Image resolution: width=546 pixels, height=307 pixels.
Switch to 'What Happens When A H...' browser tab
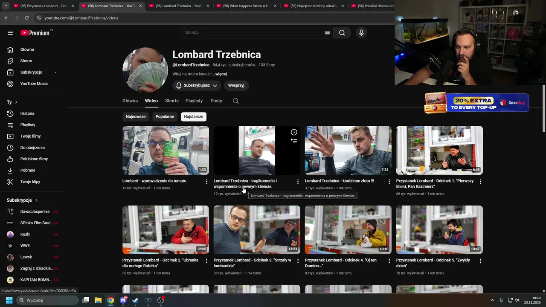[x=246, y=6]
